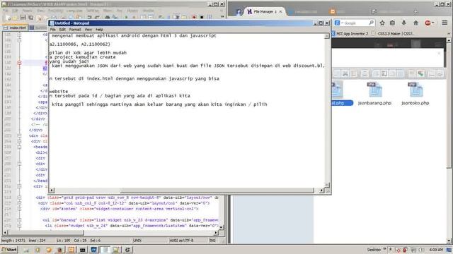
Task: Select jsontoko.php file icon
Action: coord(415,90)
